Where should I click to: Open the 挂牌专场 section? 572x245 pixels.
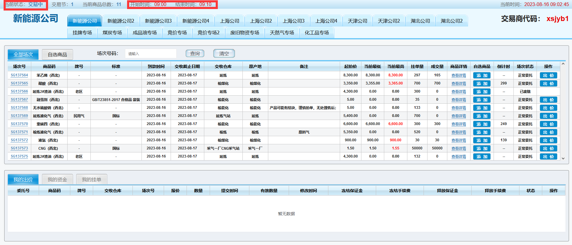[x=82, y=32]
